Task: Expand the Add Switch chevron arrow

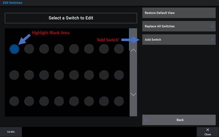Action: click(x=212, y=40)
